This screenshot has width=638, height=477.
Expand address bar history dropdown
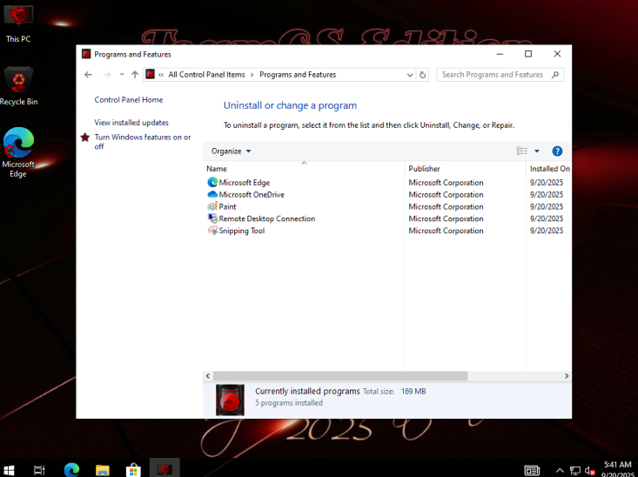click(x=410, y=75)
